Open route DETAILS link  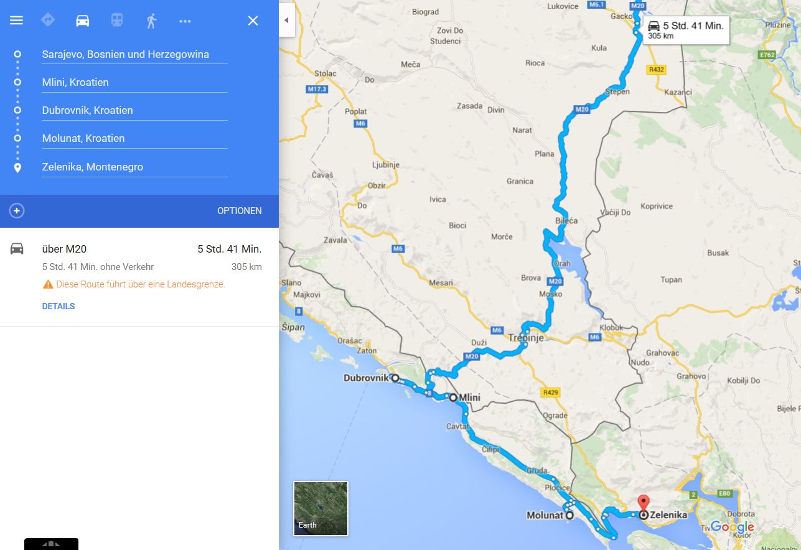coord(59,306)
